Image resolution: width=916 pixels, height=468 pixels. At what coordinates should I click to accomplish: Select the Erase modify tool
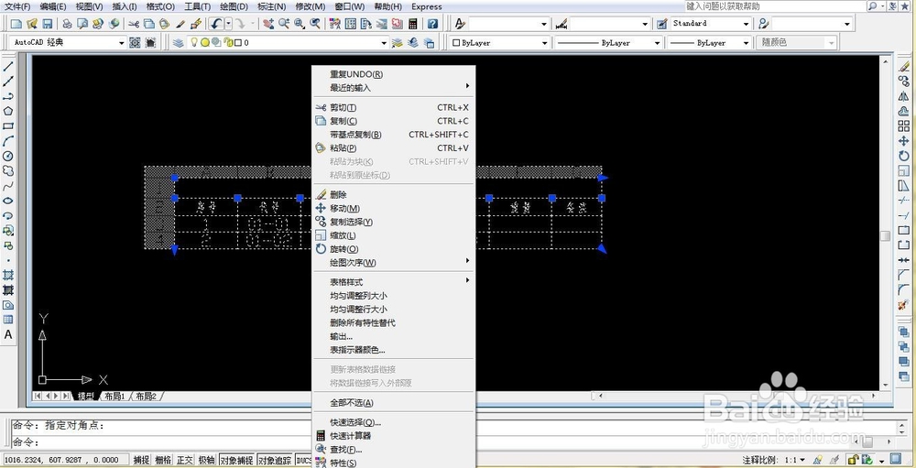point(904,66)
